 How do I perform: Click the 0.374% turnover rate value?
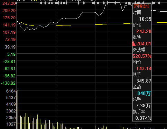(x=143, y=118)
